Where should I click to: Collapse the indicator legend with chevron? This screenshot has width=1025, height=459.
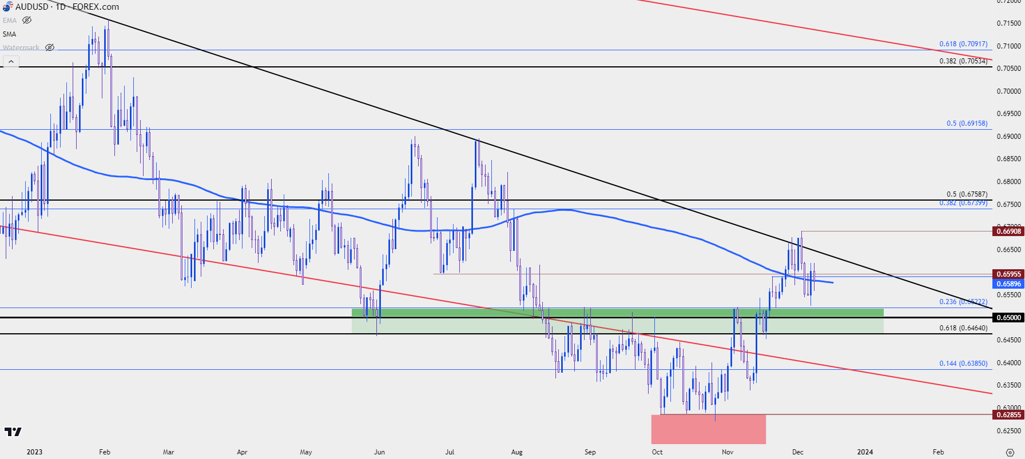11,61
